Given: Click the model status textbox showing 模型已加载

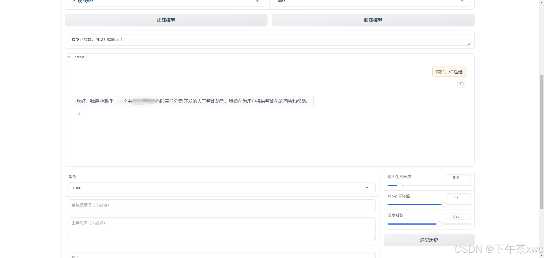Looking at the screenshot, I should tap(269, 39).
